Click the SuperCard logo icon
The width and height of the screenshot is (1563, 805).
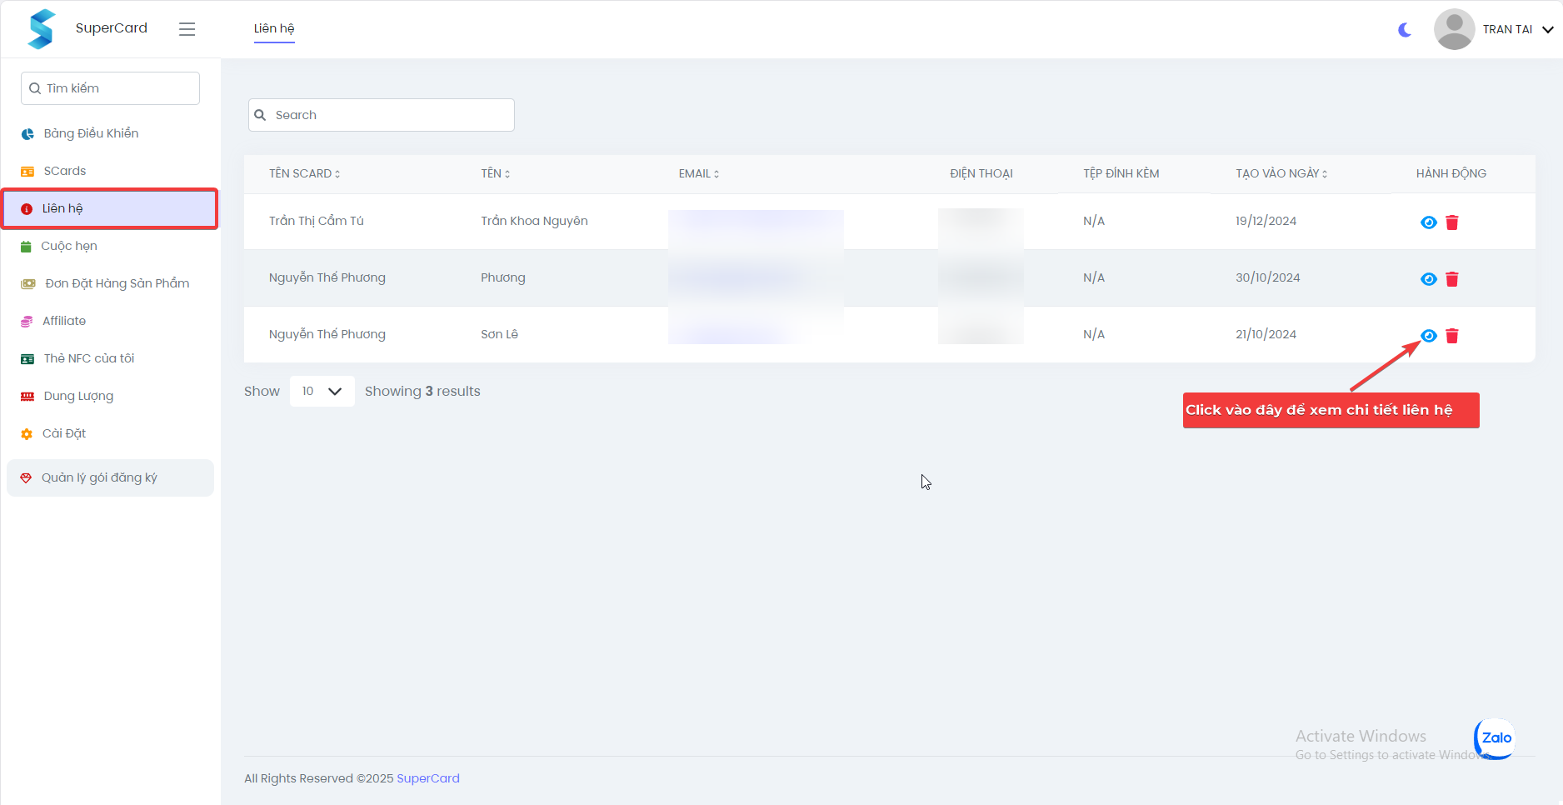coord(41,29)
